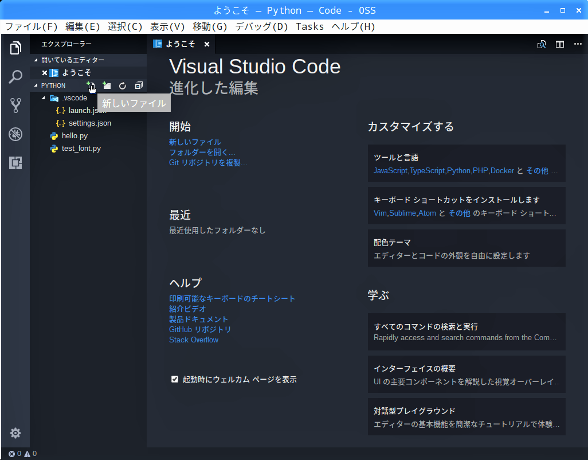
Task: Click the Git リポジトリを複製 link
Action: click(x=208, y=162)
